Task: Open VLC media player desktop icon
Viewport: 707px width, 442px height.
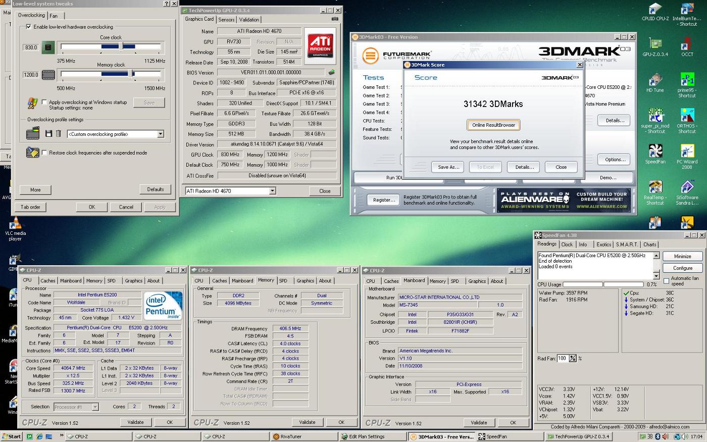Action: tap(16, 229)
